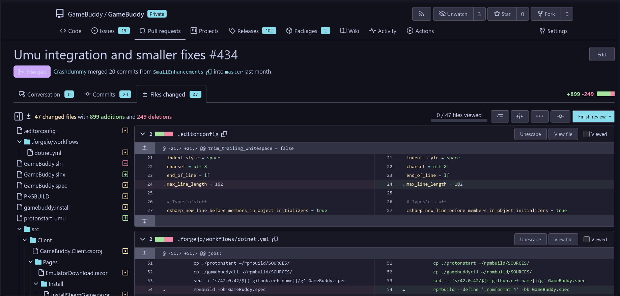620x296 pixels.
Task: Toggle the file tree sidebar icon
Action: pyautogui.click(x=19, y=116)
